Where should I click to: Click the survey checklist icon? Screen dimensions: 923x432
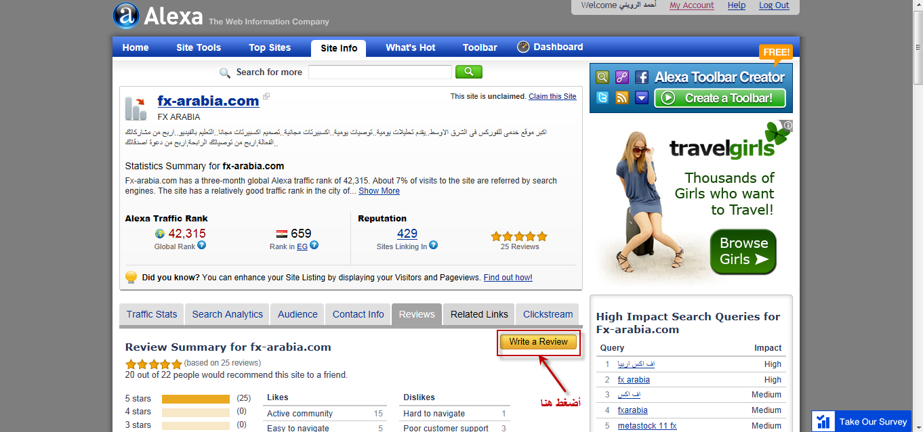(x=824, y=421)
